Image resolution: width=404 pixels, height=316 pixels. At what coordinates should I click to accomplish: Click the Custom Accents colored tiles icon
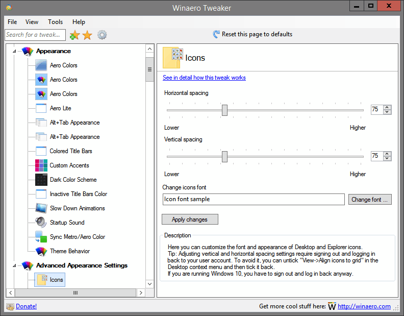pyautogui.click(x=41, y=165)
